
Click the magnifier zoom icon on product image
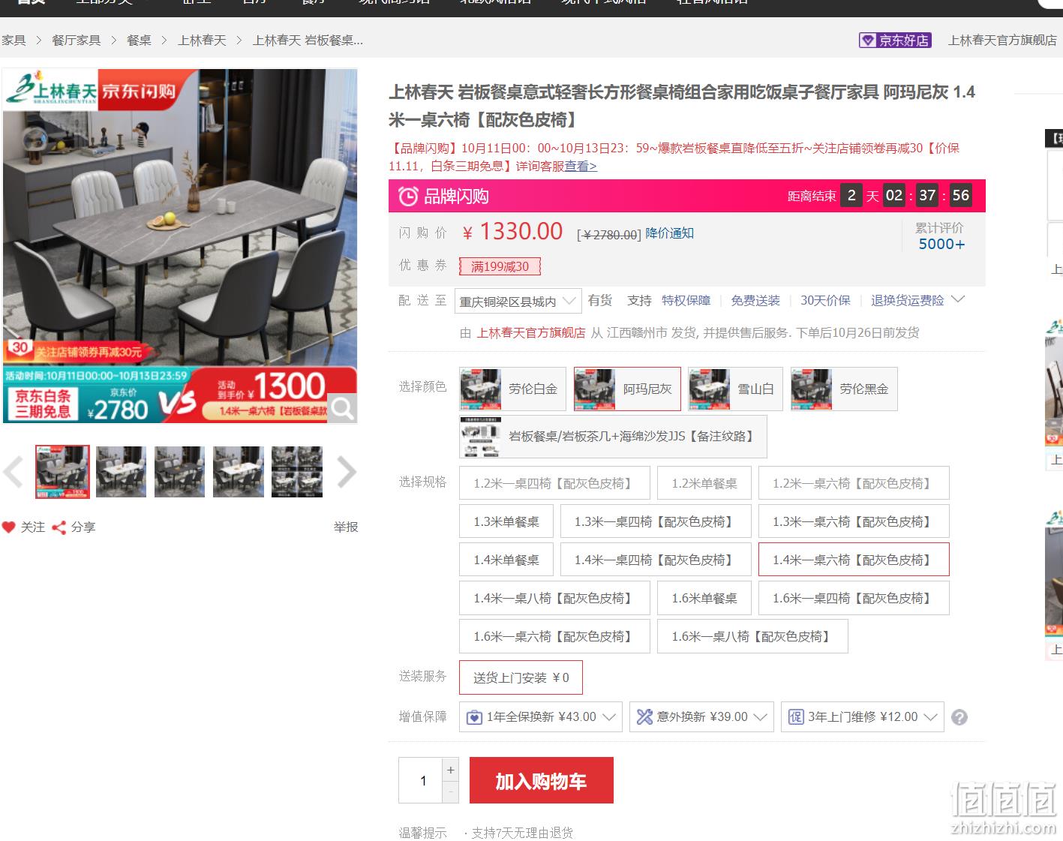(x=342, y=408)
